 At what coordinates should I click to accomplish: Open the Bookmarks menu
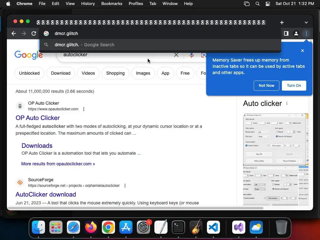(112, 4)
